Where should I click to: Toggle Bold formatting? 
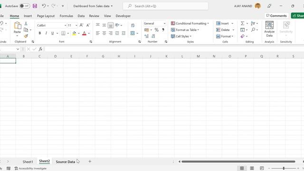click(x=40, y=33)
